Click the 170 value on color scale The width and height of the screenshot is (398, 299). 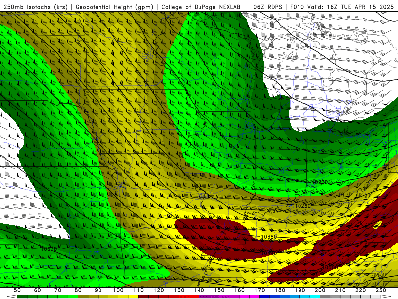coord(260,290)
